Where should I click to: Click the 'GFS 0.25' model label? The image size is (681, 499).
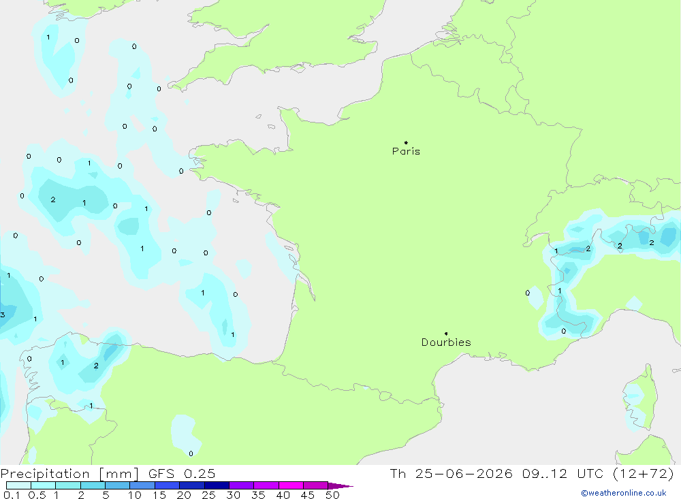click(182, 474)
